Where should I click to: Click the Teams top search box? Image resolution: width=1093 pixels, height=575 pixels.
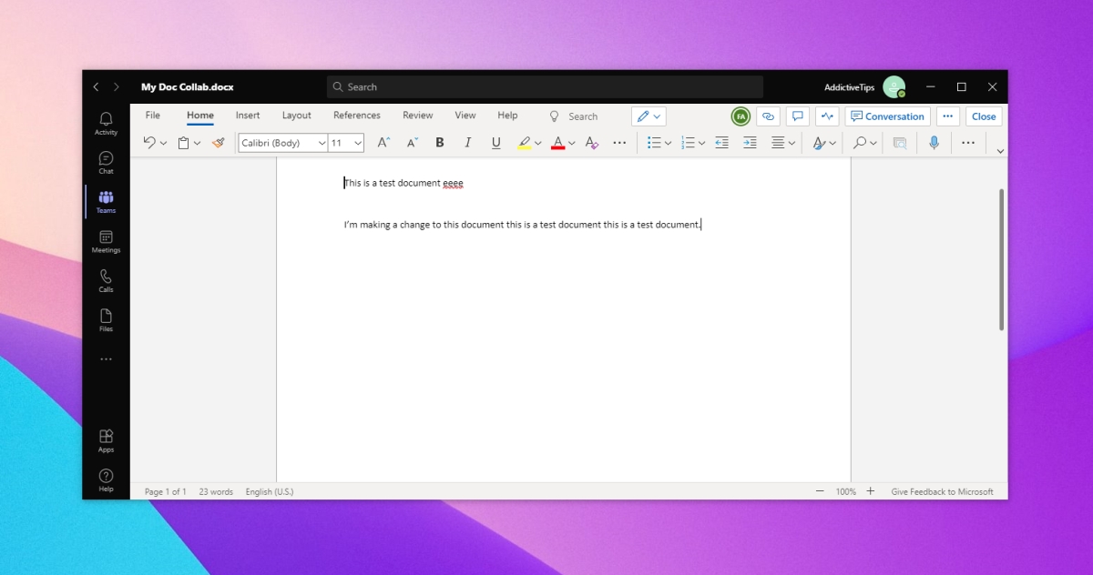coord(545,87)
